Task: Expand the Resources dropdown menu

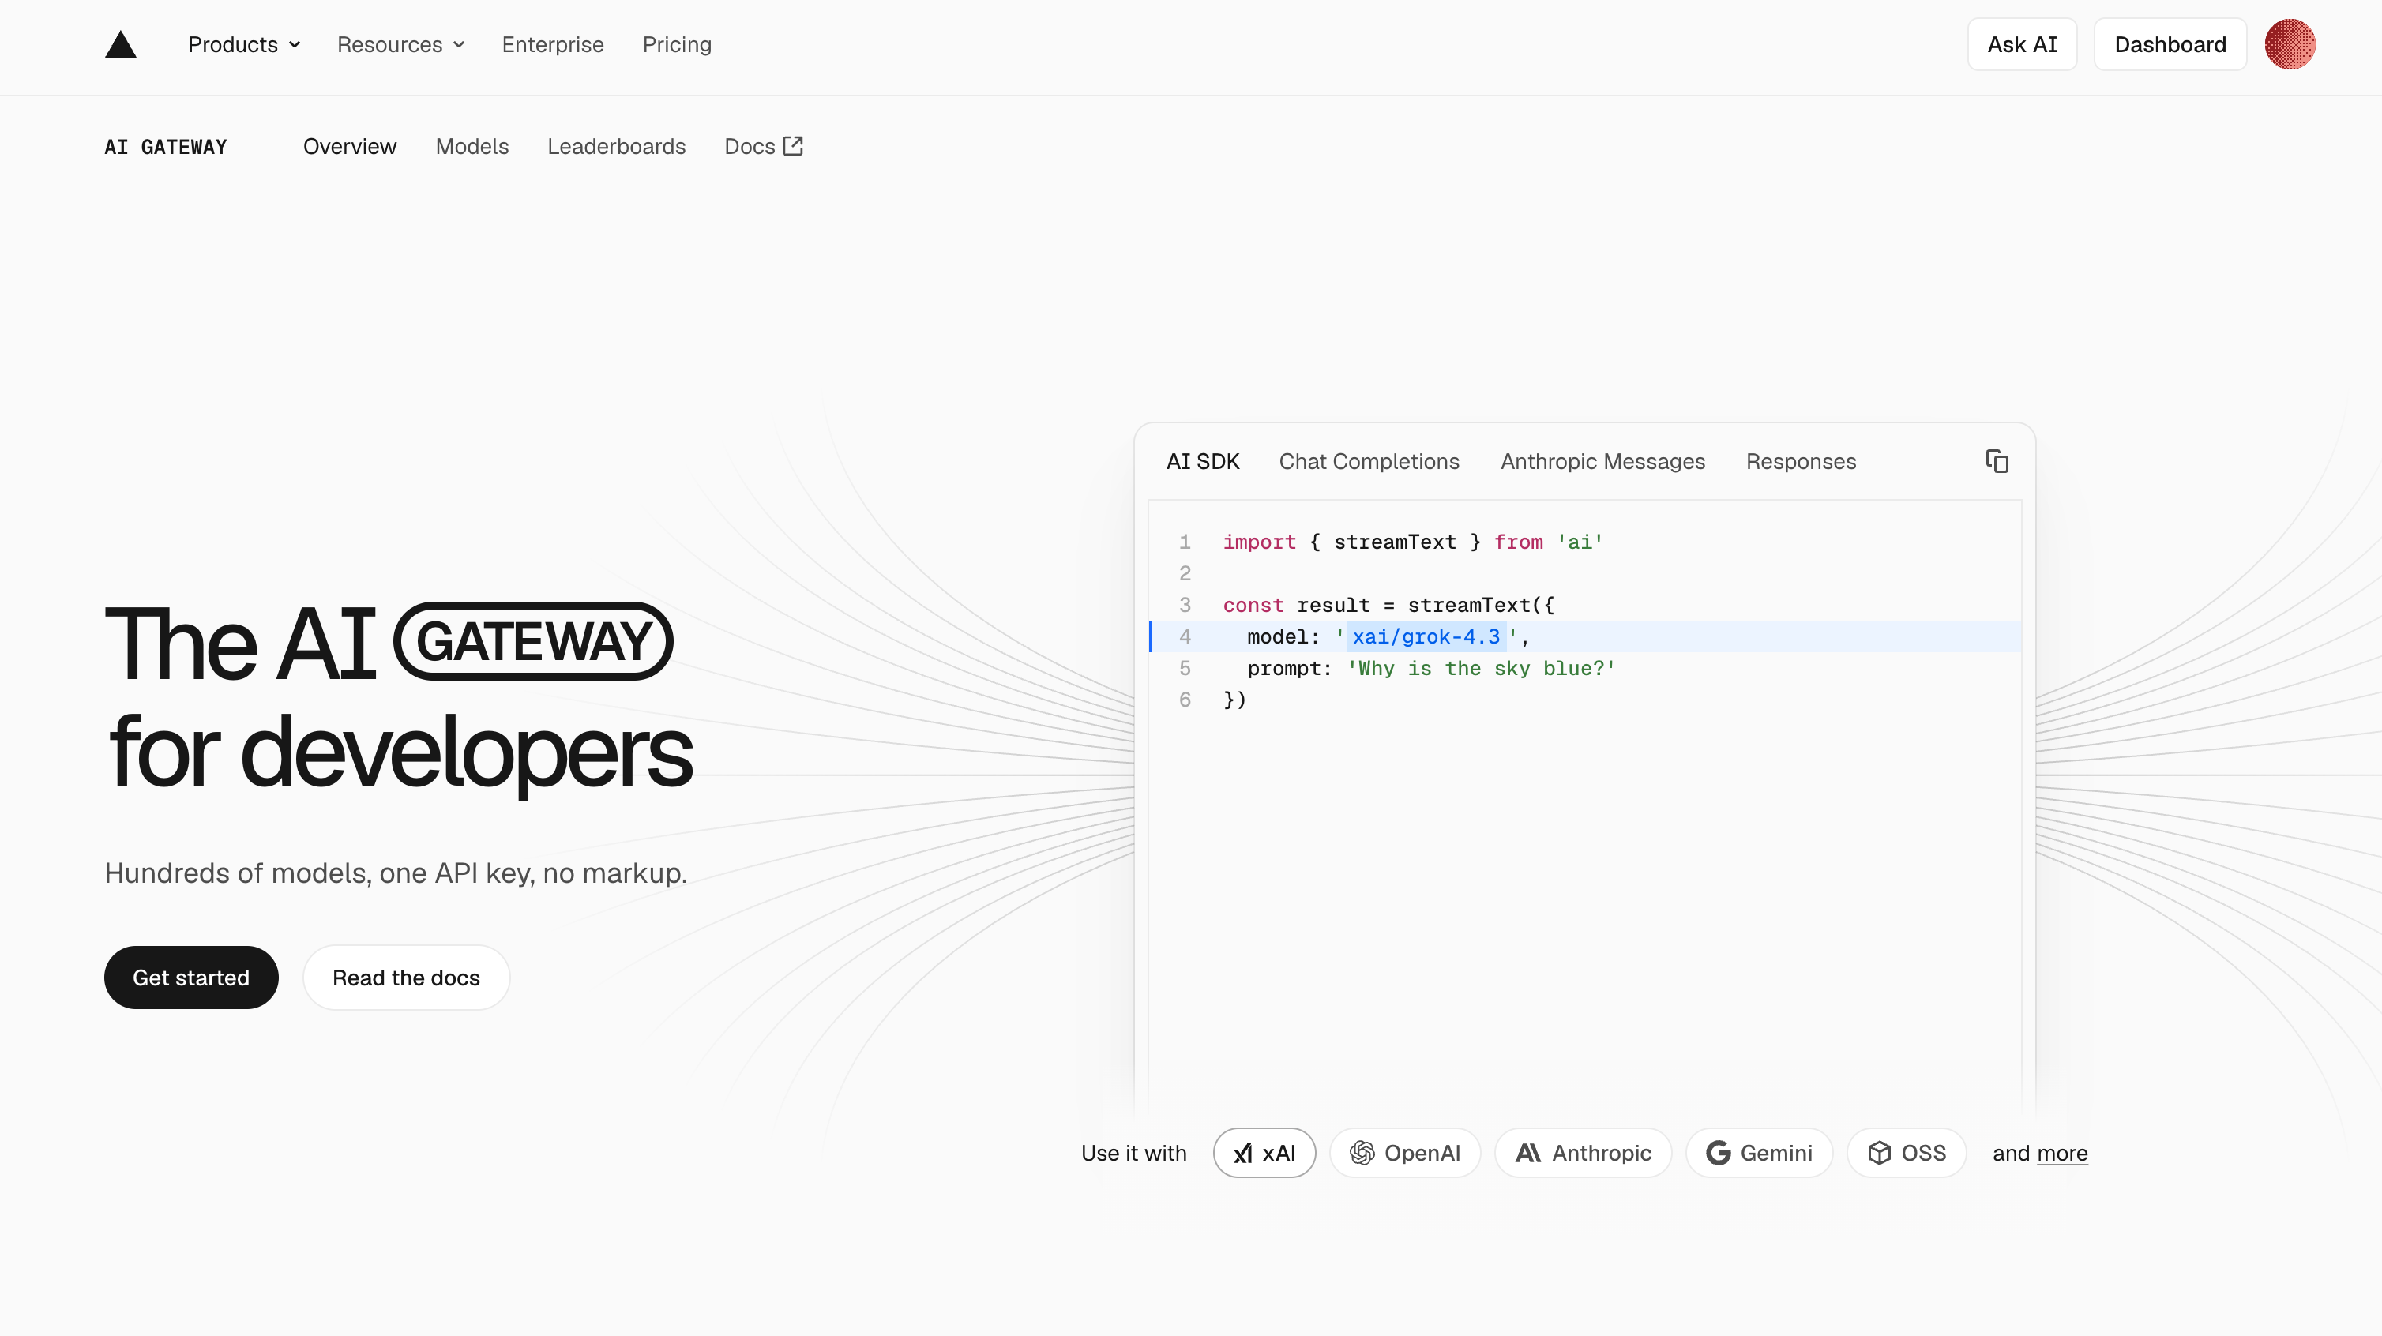Action: 400,44
